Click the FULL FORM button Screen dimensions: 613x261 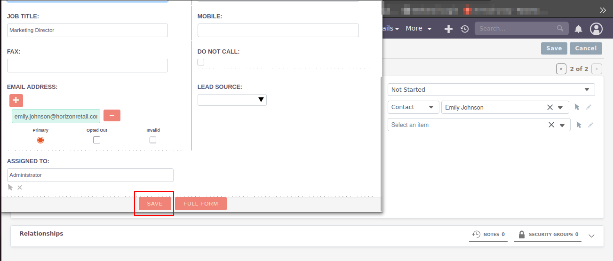point(201,204)
